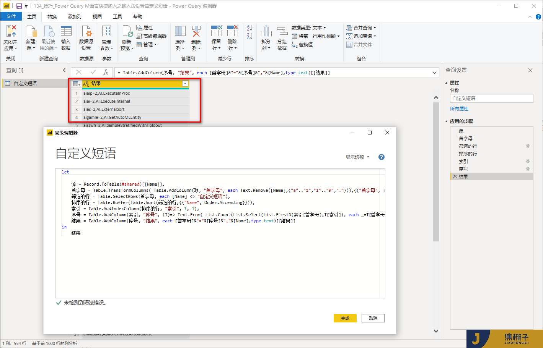Collapse the Properties (属性) section
This screenshot has width=543, height=348.
click(446, 83)
